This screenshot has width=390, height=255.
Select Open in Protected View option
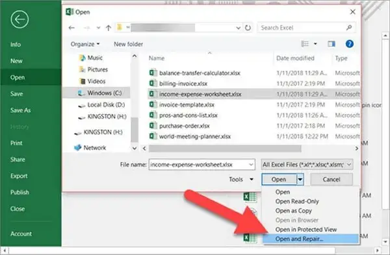click(306, 230)
